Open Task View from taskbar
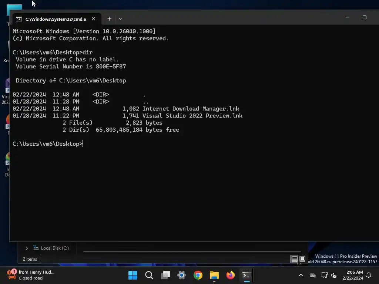Screen dimensions: 379x284 (x=165, y=275)
